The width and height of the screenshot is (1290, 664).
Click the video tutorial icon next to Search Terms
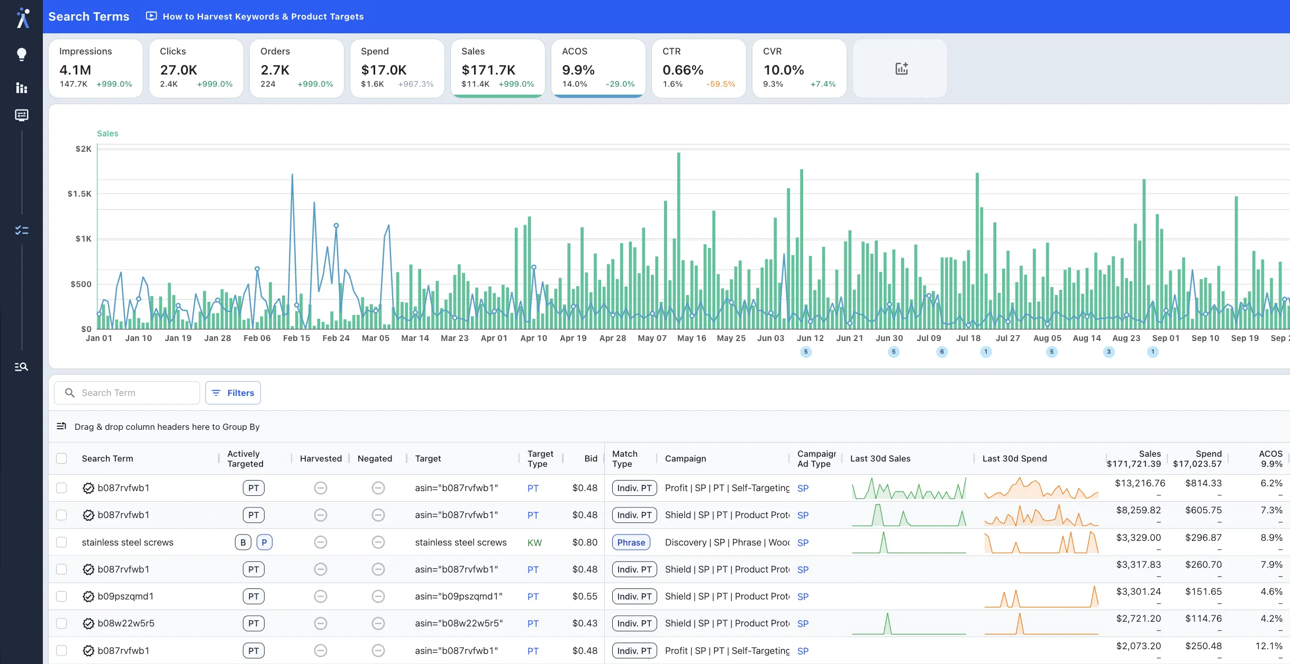(151, 16)
